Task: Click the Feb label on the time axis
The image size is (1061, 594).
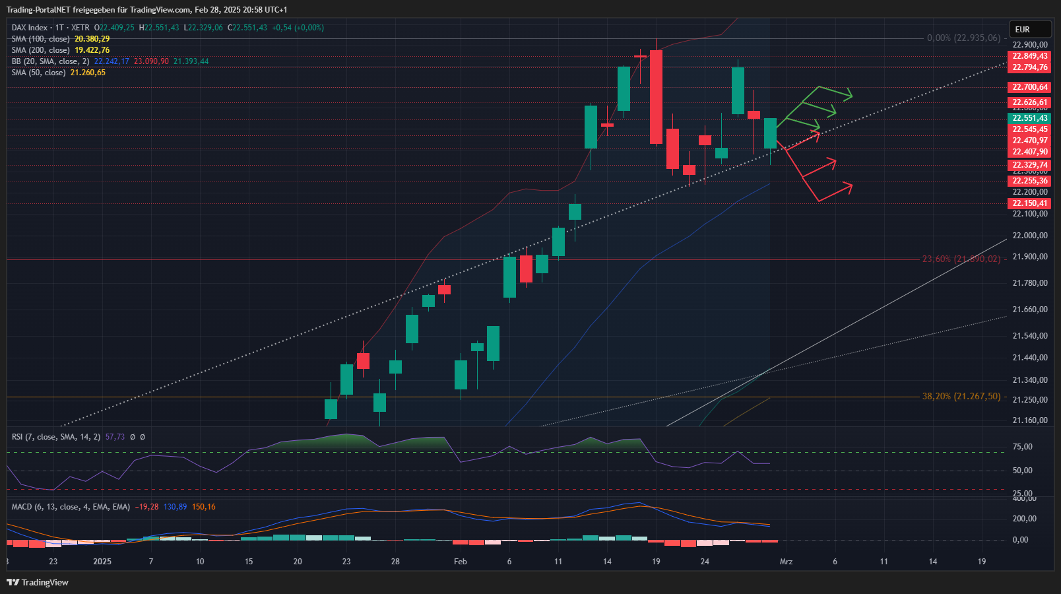Action: [x=461, y=562]
